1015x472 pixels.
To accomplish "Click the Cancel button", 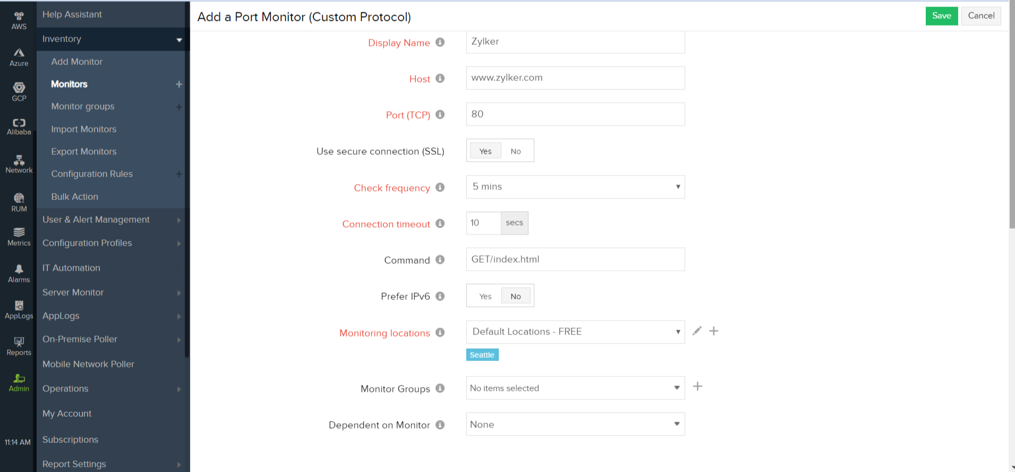I will pos(980,16).
